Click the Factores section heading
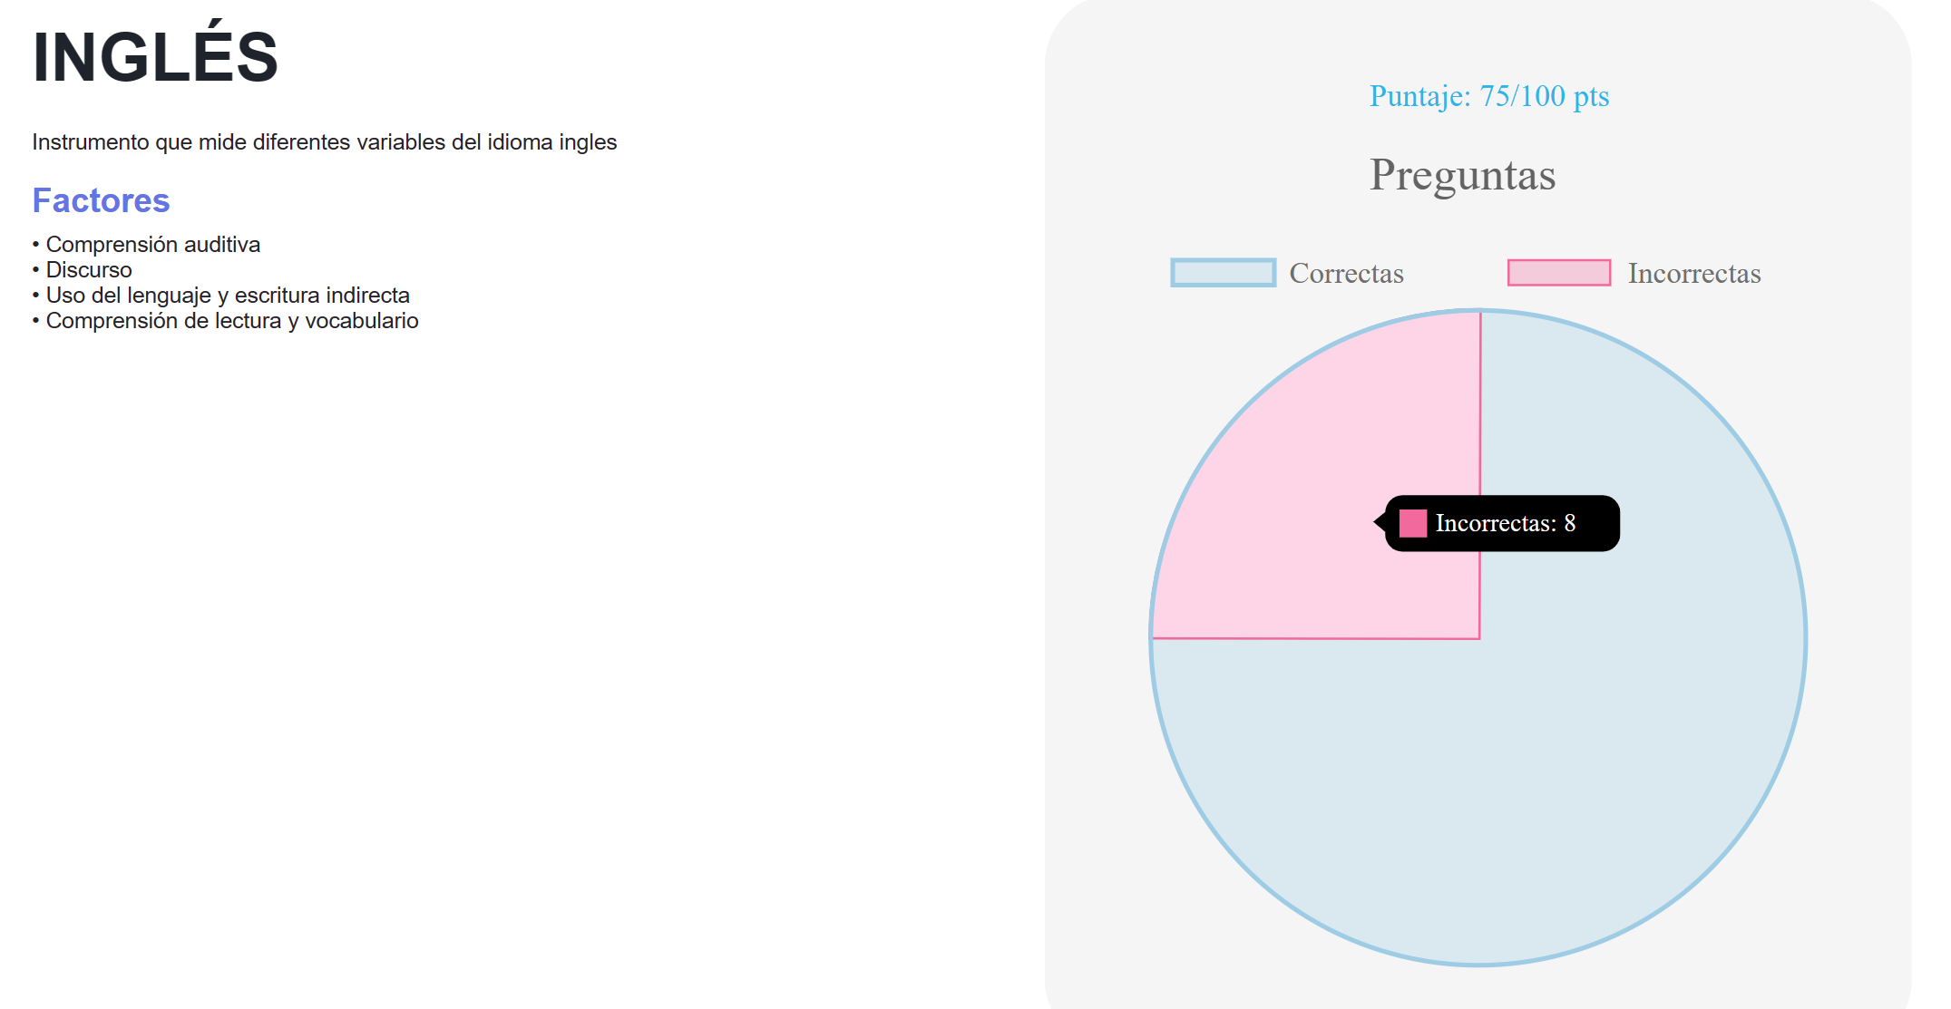This screenshot has width=1951, height=1009. coord(101,200)
